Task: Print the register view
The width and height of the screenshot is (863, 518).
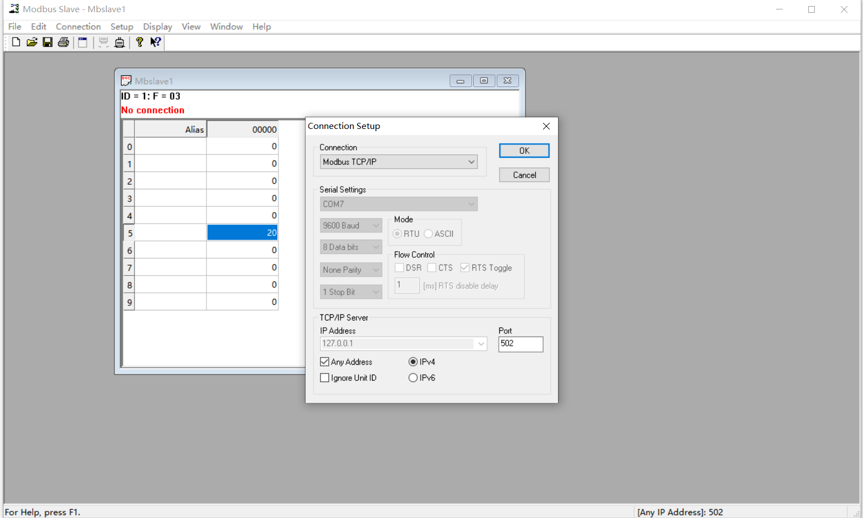Action: (x=63, y=42)
